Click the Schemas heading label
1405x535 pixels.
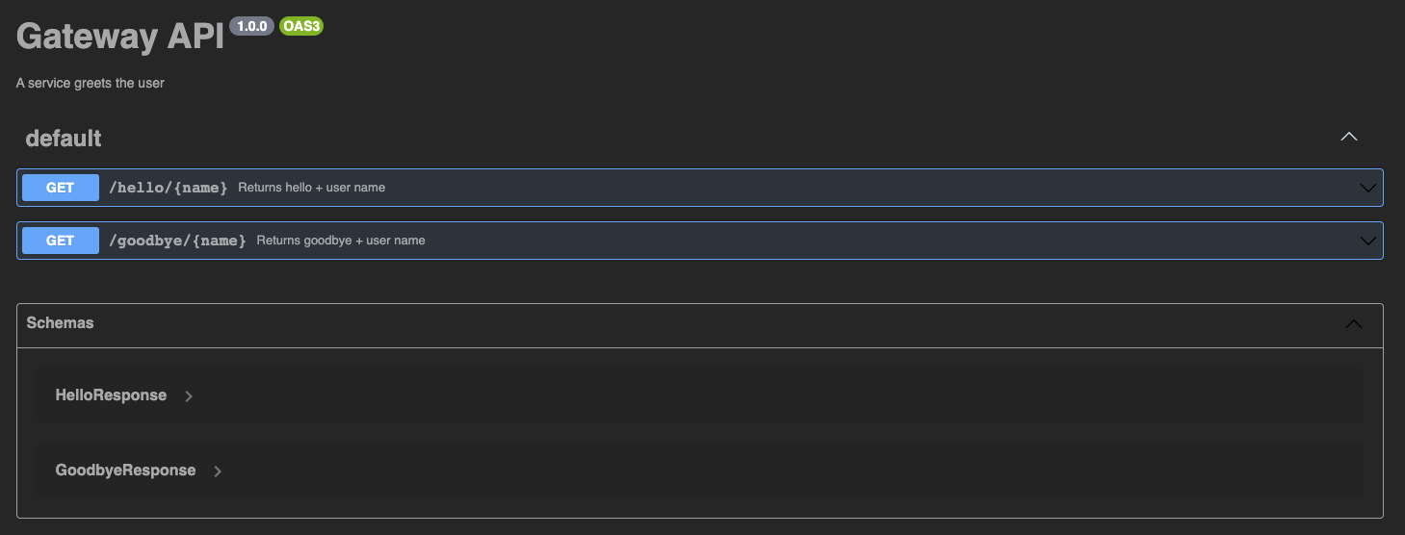tap(60, 323)
